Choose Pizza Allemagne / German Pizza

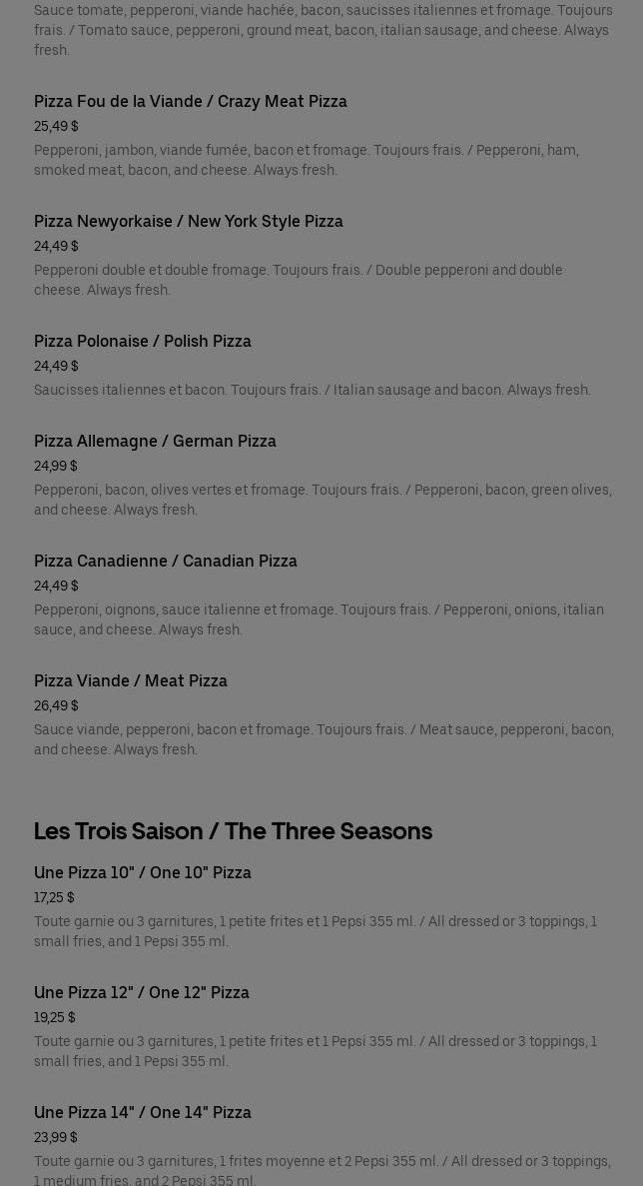(155, 441)
